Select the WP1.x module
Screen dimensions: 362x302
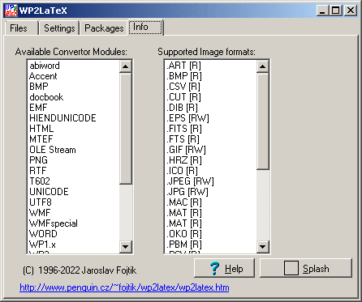tap(74, 245)
